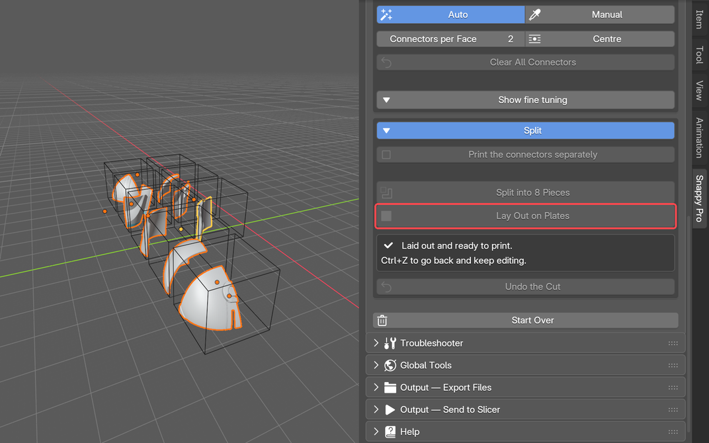Collapse the Split section header
This screenshot has height=443, width=709.
[x=525, y=131]
